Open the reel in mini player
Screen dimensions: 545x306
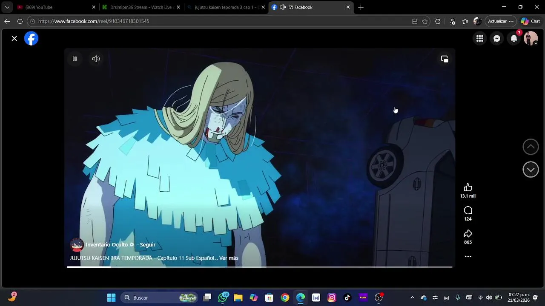point(445,59)
